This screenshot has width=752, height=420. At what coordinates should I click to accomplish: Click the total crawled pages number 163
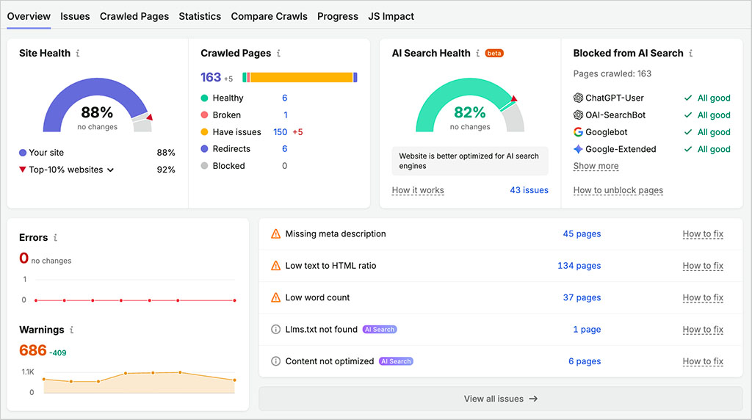tap(211, 77)
